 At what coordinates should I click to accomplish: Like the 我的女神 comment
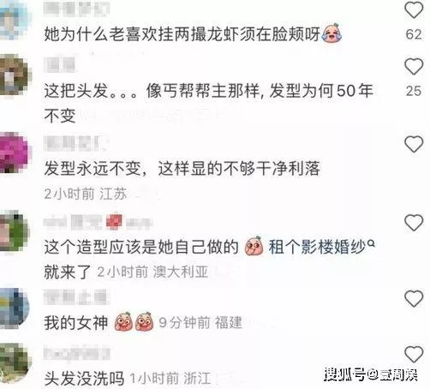(x=414, y=299)
